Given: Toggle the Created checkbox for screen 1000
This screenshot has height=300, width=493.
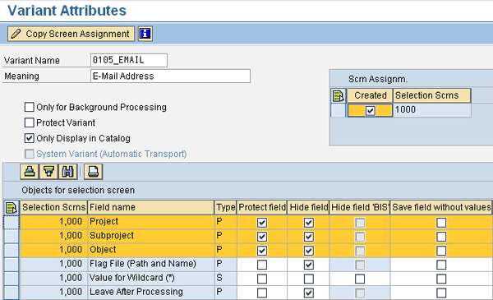Looking at the screenshot, I should click(x=370, y=110).
